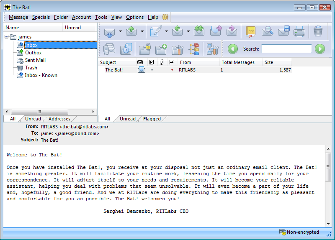Click the get new mail icon
Image resolution: width=335 pixels, height=240 pixels.
point(110,31)
